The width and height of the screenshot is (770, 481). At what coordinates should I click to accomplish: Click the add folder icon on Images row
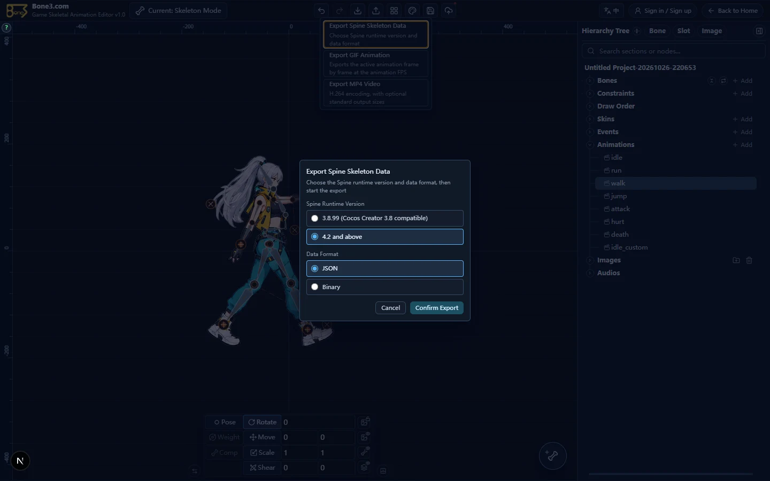(x=736, y=260)
